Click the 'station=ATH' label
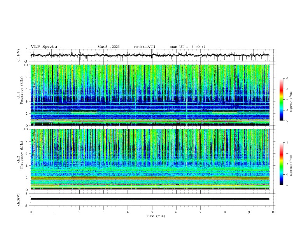The height and width of the screenshot is (238, 308). [x=144, y=47]
